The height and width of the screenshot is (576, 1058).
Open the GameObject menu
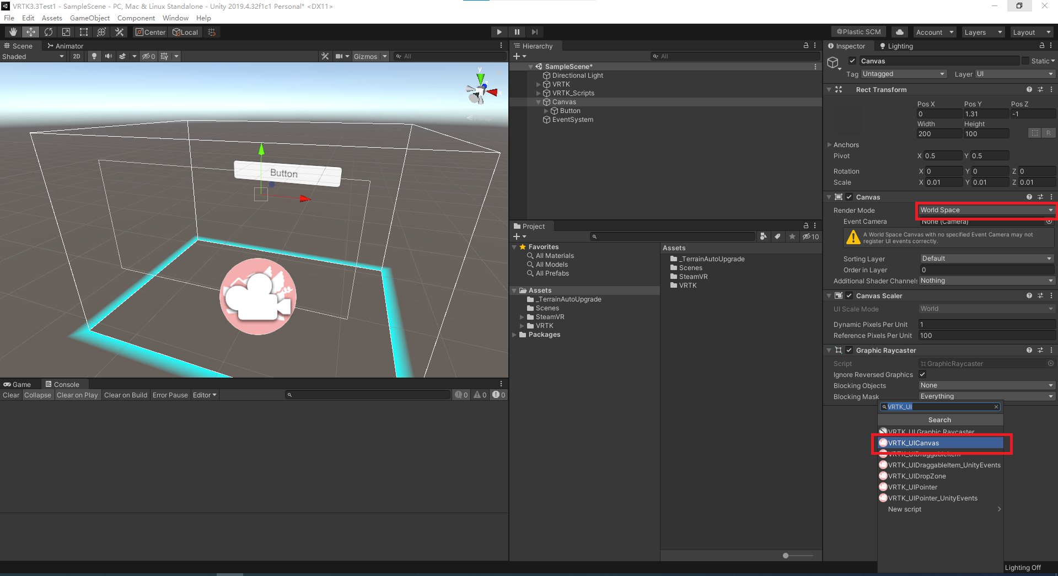coord(89,18)
